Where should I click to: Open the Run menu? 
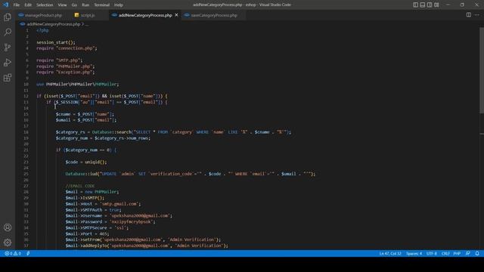click(85, 5)
